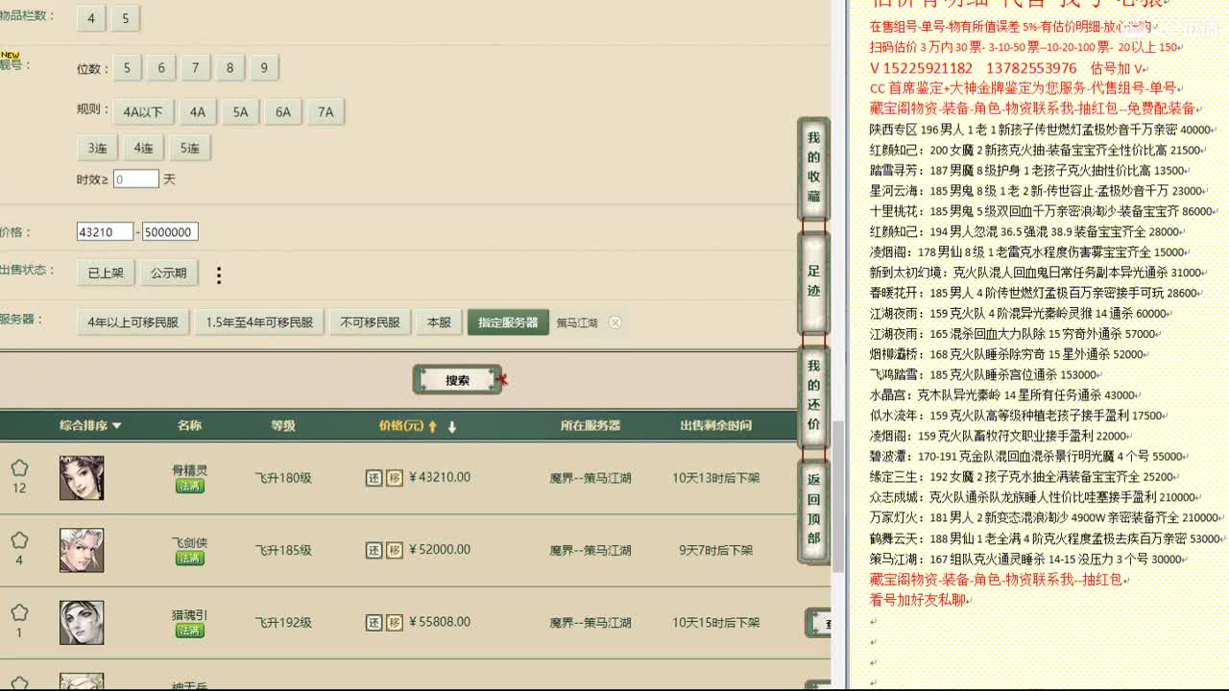Toggle 位数 digit count 6
The width and height of the screenshot is (1229, 691).
pos(161,68)
